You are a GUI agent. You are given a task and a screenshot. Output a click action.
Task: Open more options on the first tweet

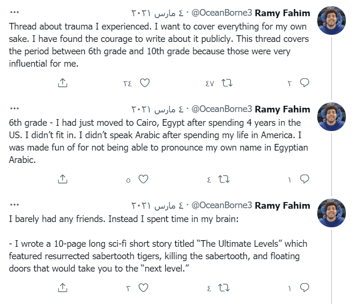coord(14,13)
